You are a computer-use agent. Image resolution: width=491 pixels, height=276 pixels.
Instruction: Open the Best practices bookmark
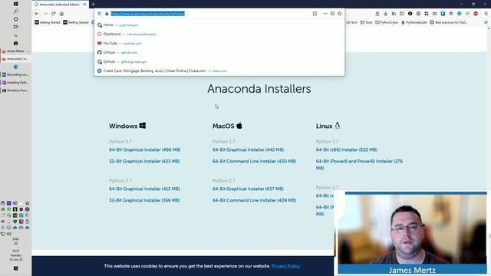449,22
